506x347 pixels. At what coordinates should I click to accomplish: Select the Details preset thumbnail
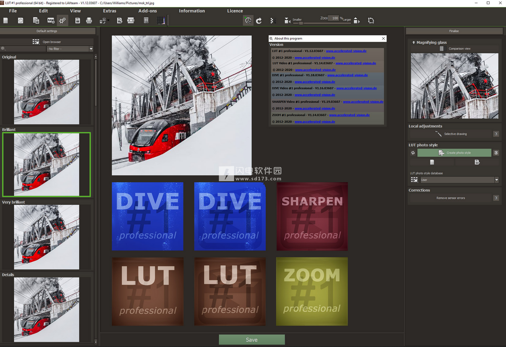[x=47, y=310]
